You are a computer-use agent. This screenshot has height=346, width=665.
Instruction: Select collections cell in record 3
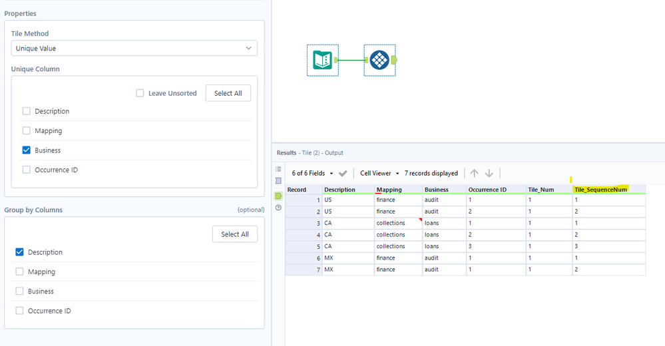coord(398,223)
